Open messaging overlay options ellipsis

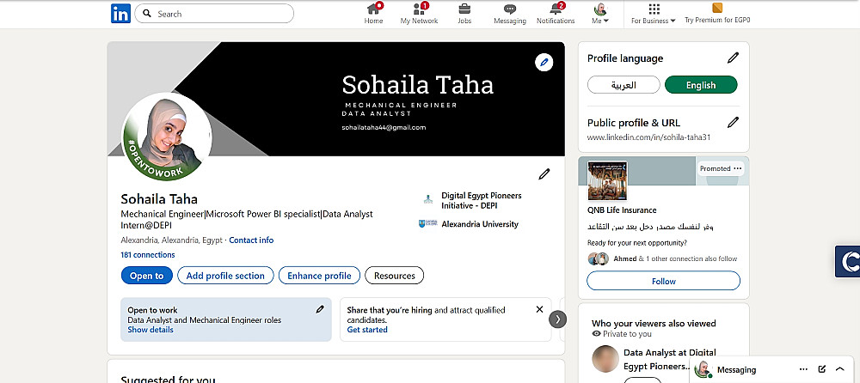(803, 370)
